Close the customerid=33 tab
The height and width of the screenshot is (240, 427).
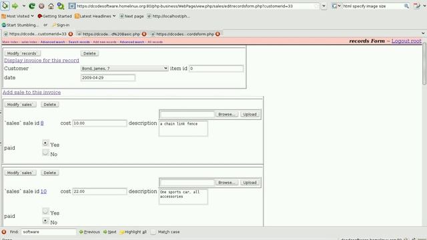(x=71, y=34)
